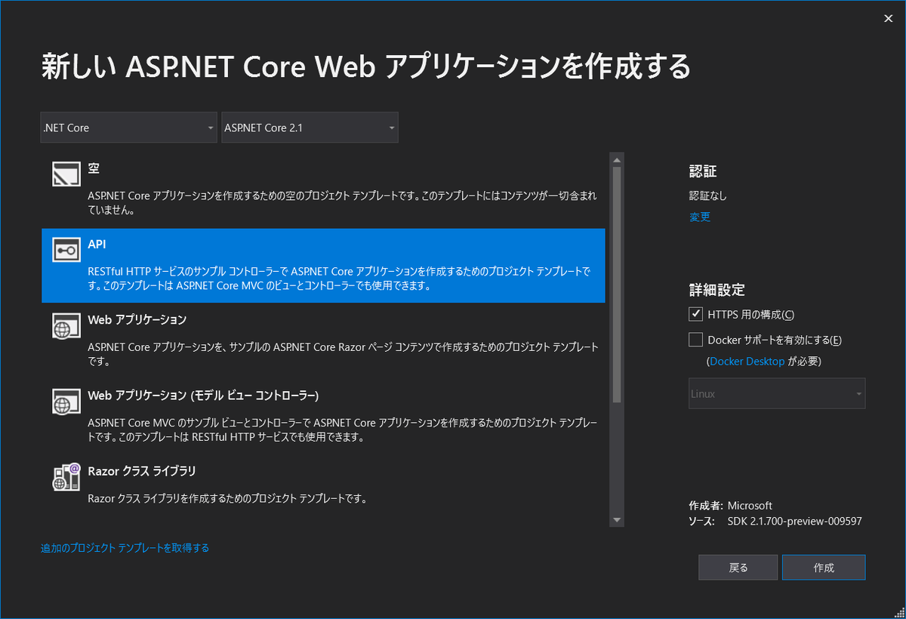Click the 認証なし status text
The width and height of the screenshot is (906, 619).
coord(708,196)
